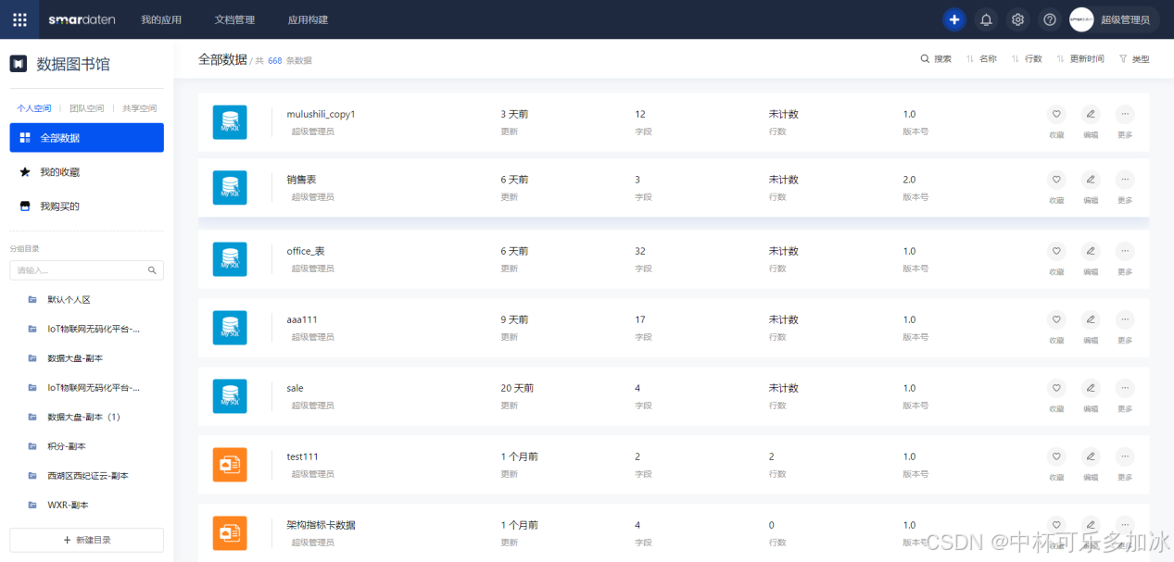Open more options for mulushili_copy1

tap(1125, 114)
